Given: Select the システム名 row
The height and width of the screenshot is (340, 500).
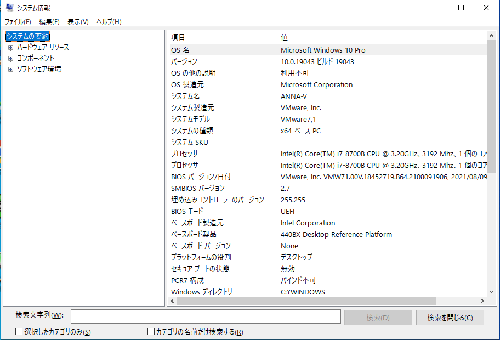Looking at the screenshot, I should coord(328,96).
